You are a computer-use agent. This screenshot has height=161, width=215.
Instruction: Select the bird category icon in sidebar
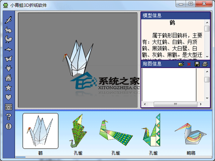pos(8,20)
